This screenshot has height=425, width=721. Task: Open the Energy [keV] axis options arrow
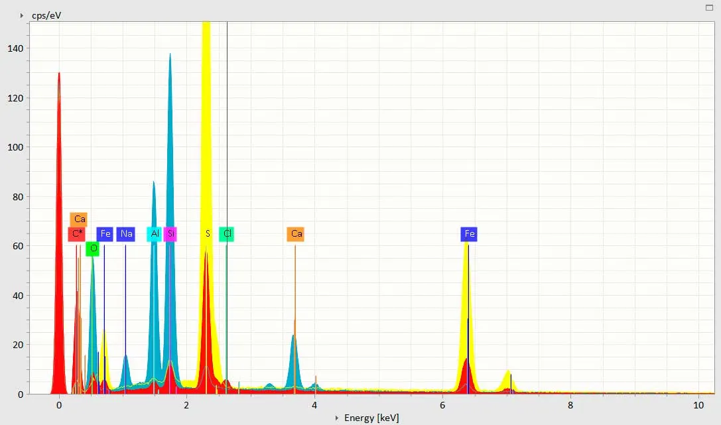tap(337, 418)
